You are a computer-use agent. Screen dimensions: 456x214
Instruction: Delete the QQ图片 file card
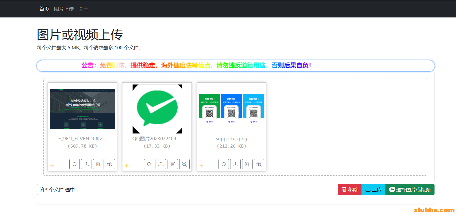[x=172, y=164]
